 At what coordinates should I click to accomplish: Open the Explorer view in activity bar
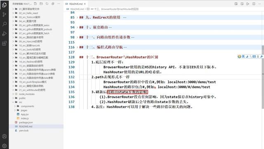click(5, 5)
